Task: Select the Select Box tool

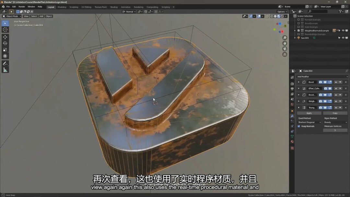Action: pyautogui.click(x=5, y=23)
